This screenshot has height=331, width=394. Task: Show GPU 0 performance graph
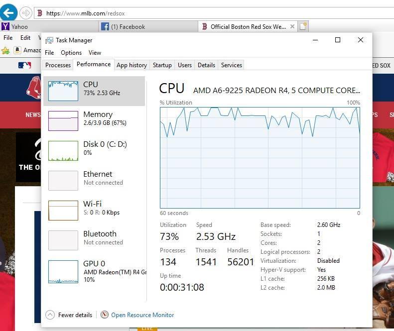click(94, 268)
